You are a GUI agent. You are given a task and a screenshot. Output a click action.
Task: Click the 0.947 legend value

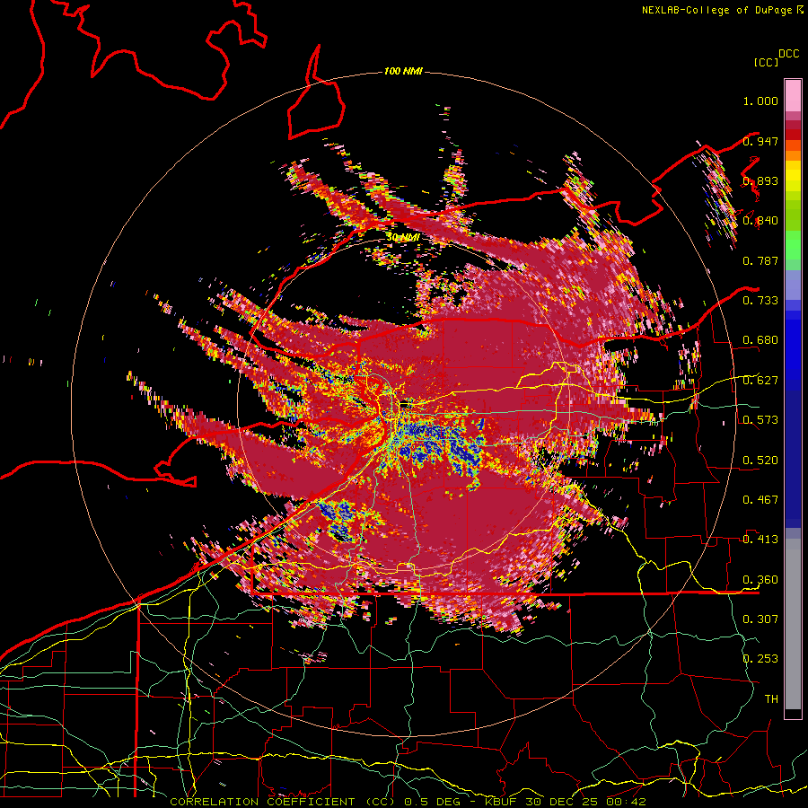tap(760, 141)
